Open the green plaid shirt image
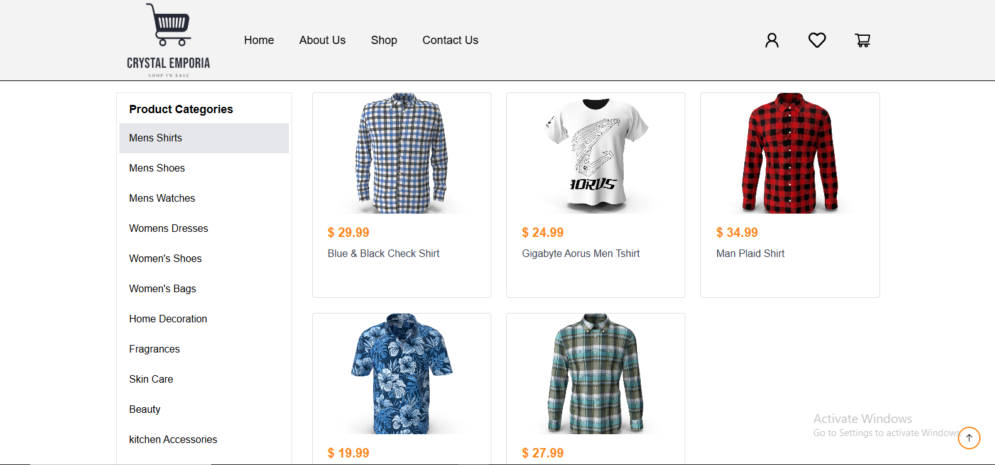Viewport: 995px width, 465px height. 595,374
